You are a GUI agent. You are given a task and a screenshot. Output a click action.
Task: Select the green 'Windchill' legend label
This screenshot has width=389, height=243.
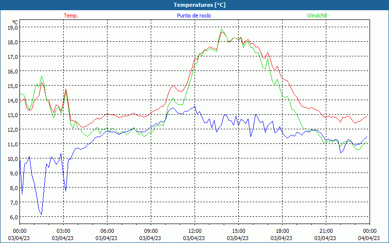tap(317, 16)
